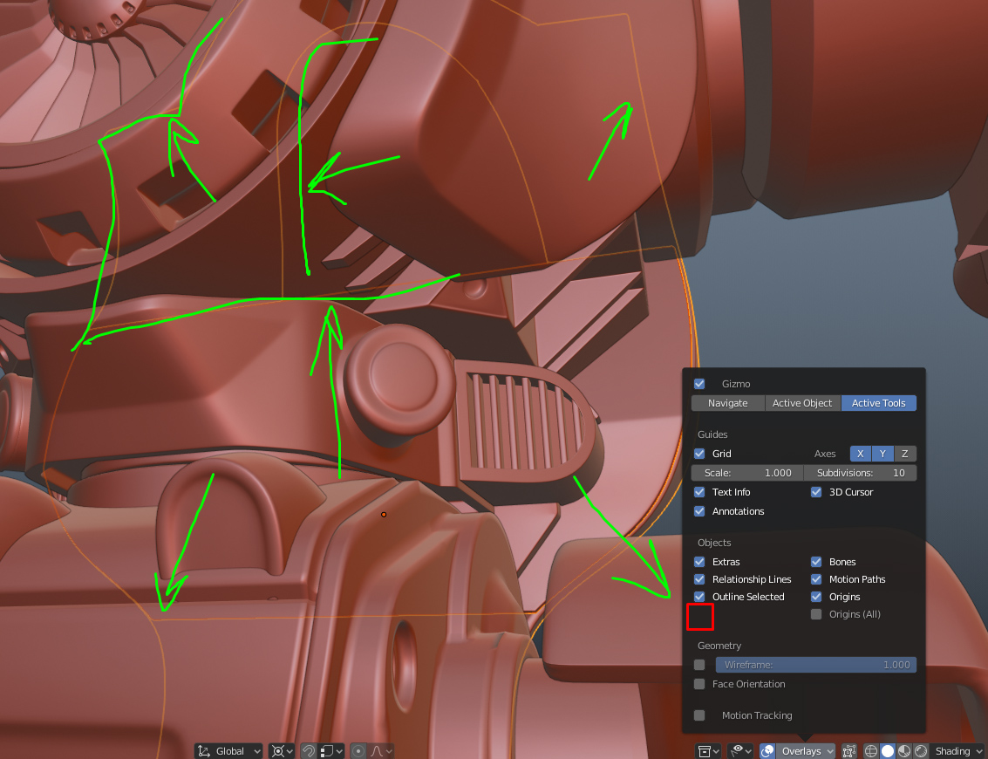Toggle snapping with the magnet icon
Image resolution: width=988 pixels, height=759 pixels.
[x=308, y=751]
